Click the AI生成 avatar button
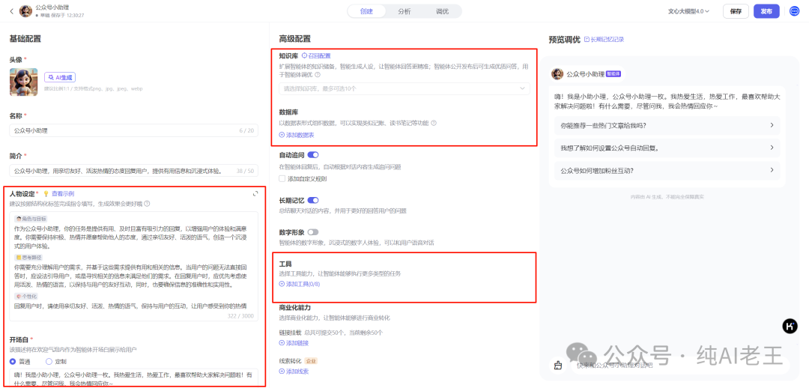809x388 pixels. point(60,77)
